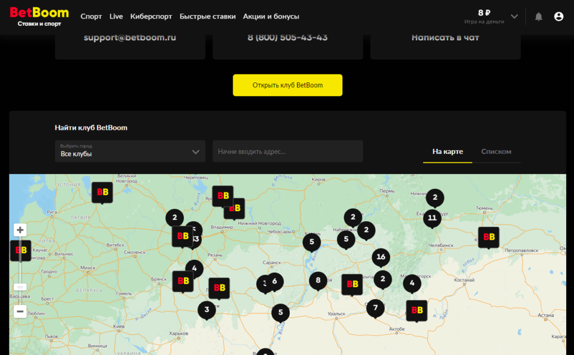This screenshot has height=355, width=574.
Task: Click the support@betboom.ru email link
Action: click(130, 38)
